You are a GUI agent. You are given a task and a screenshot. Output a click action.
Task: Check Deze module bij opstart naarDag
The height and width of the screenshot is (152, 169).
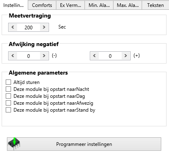point(8,96)
